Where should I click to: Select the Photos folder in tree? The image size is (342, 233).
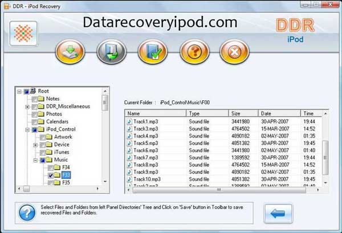pos(54,114)
